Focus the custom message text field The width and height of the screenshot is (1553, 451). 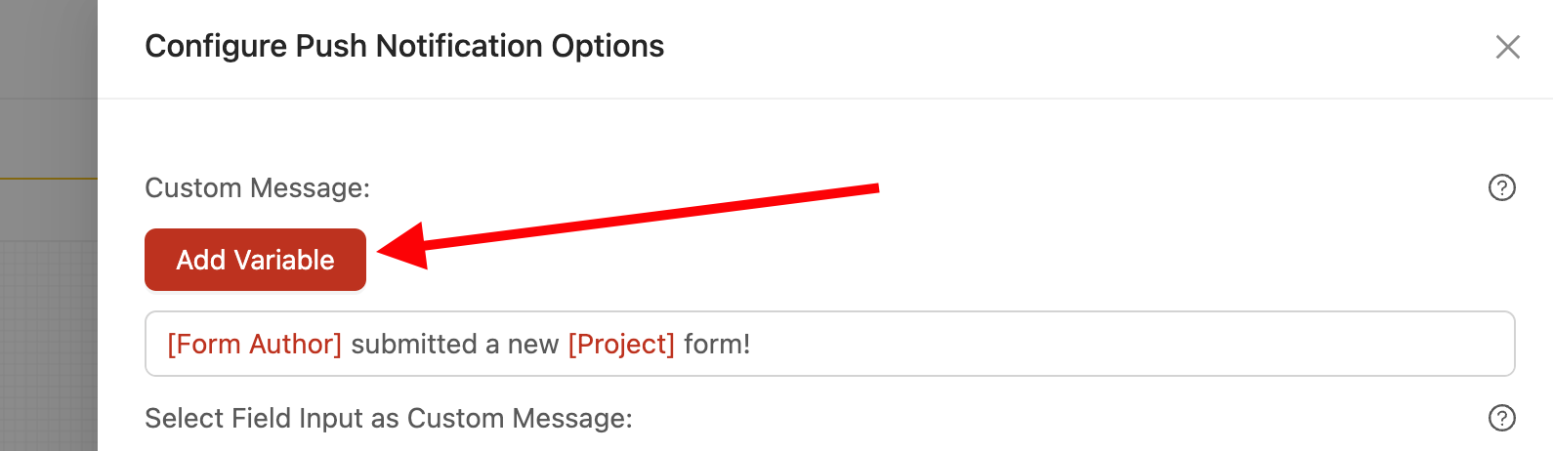click(829, 344)
